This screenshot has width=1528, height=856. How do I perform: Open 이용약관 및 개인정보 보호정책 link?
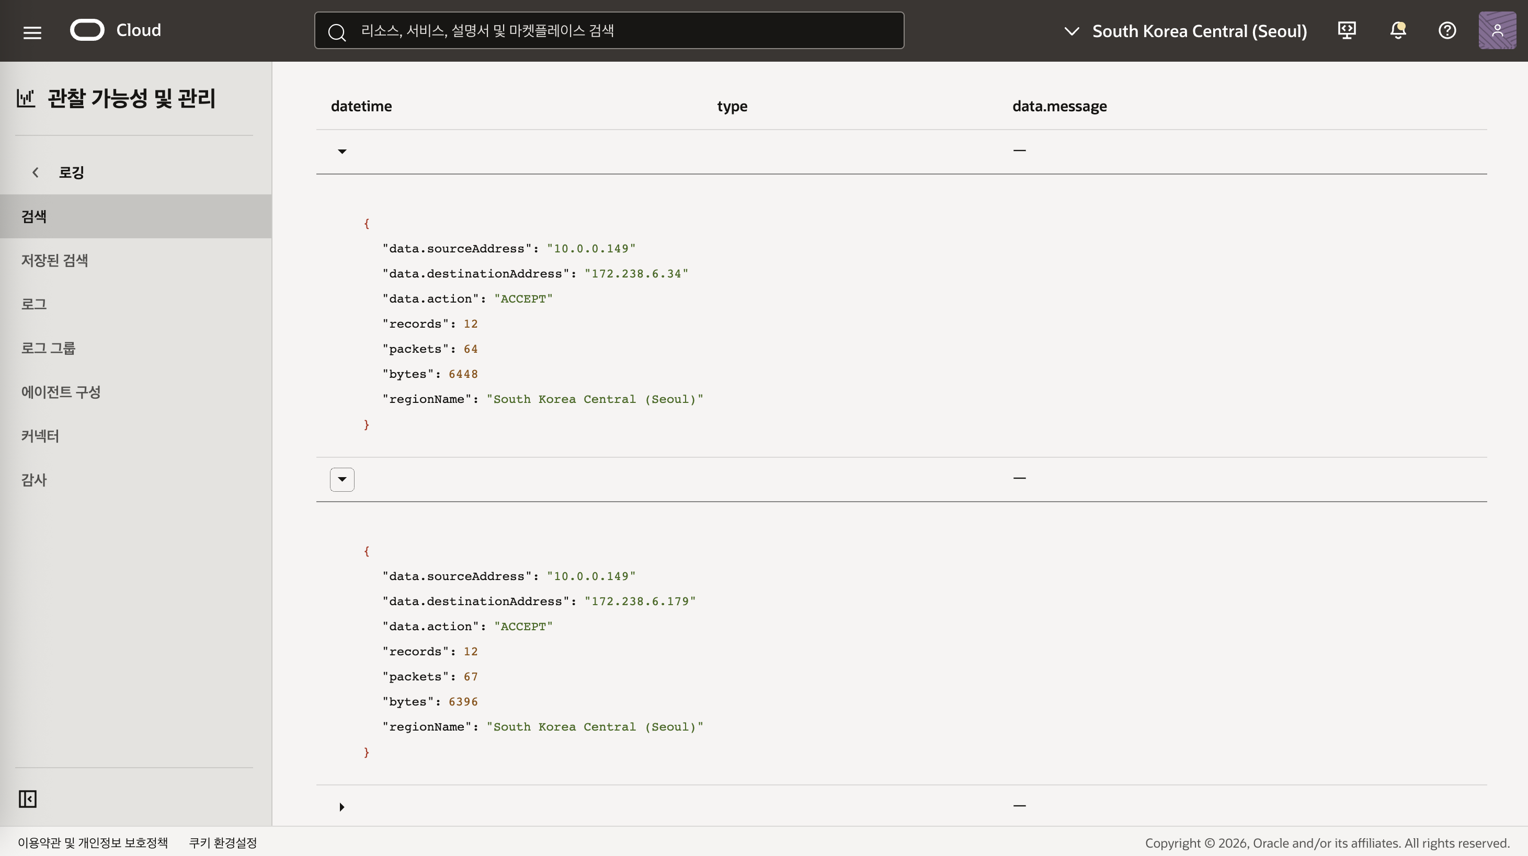[x=93, y=842]
